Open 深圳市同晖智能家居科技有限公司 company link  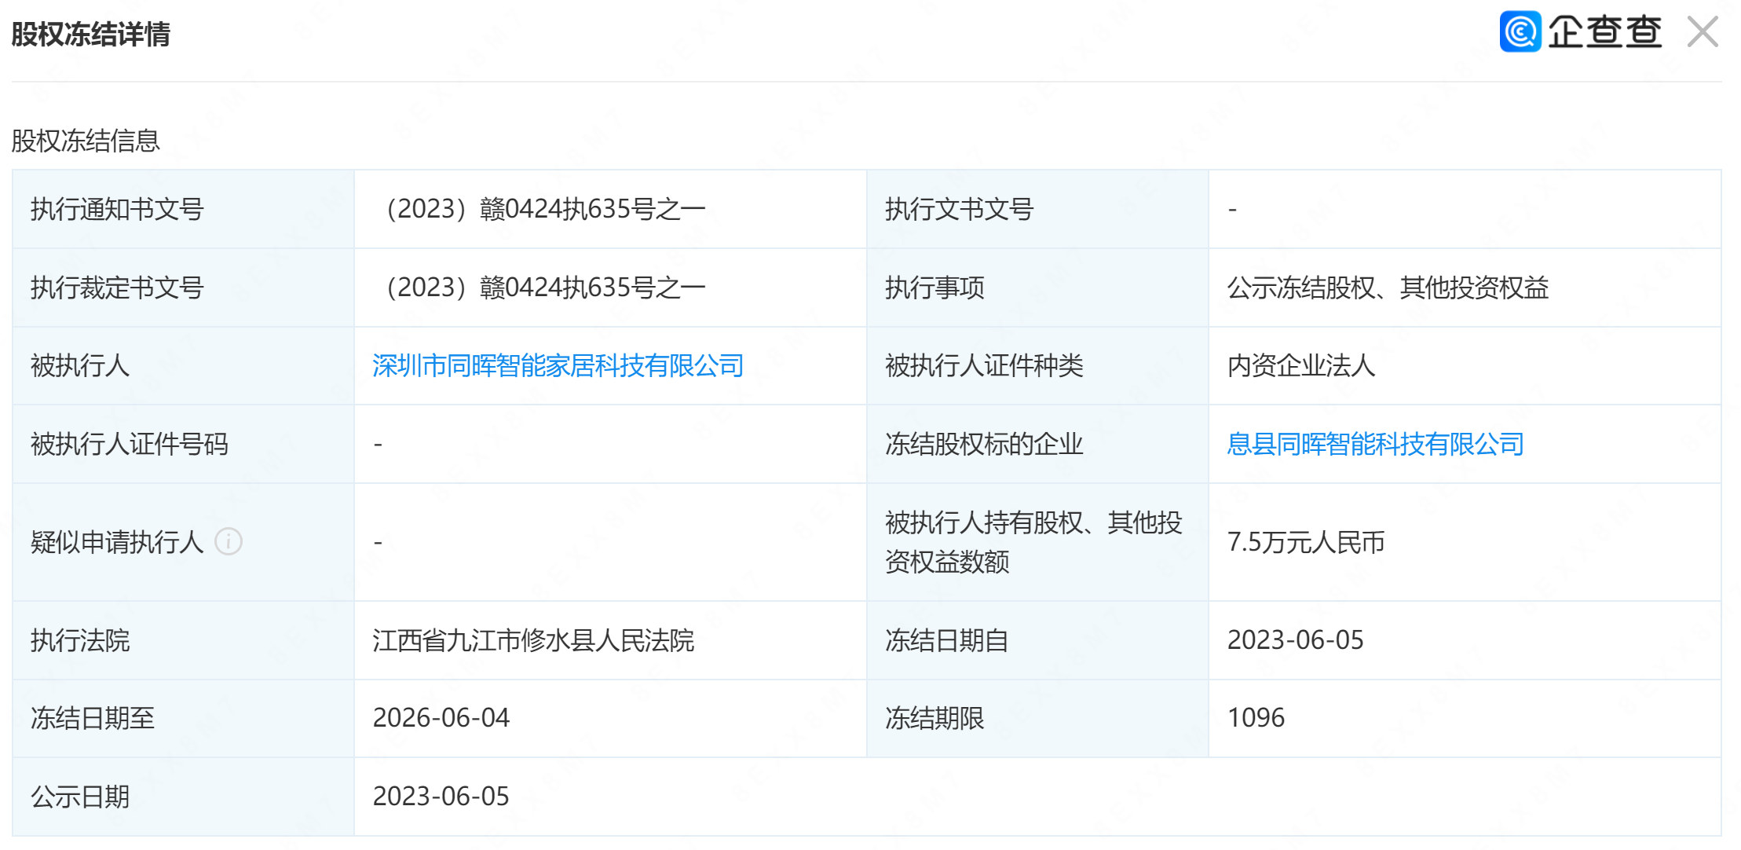click(558, 366)
